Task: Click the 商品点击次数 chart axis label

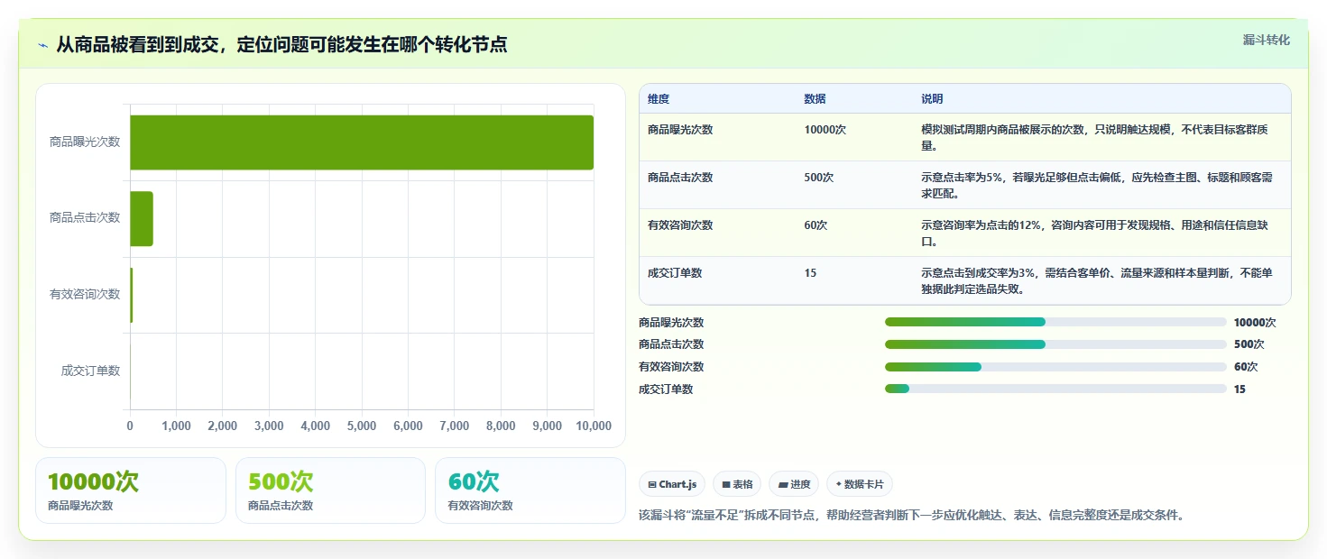Action: (x=85, y=218)
